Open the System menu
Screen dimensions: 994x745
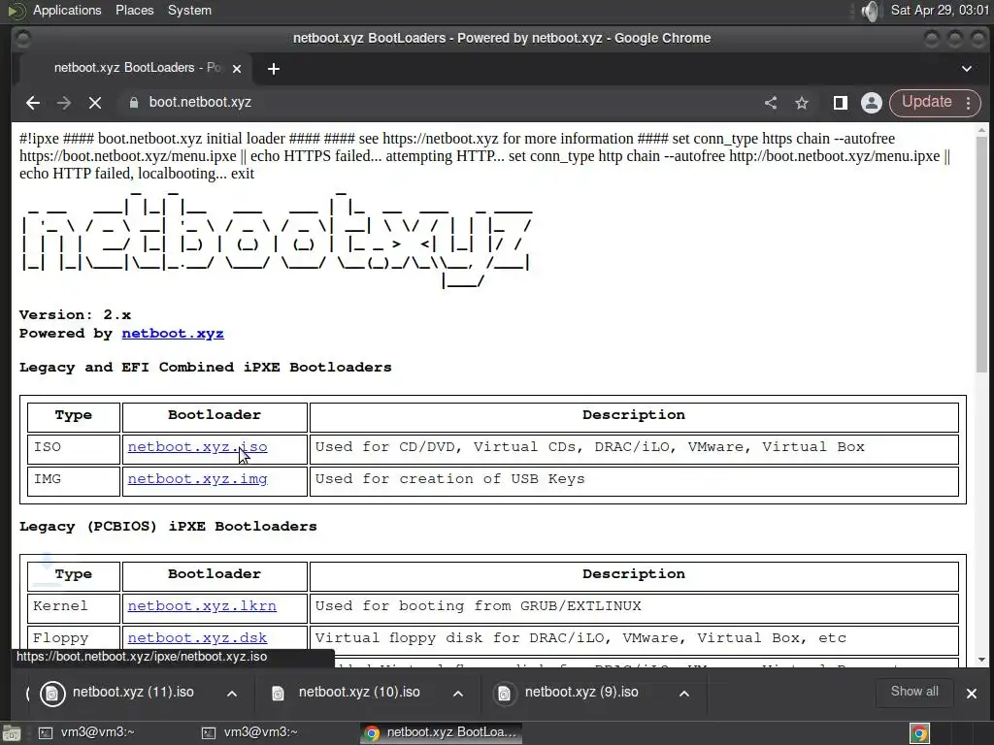[x=189, y=10]
